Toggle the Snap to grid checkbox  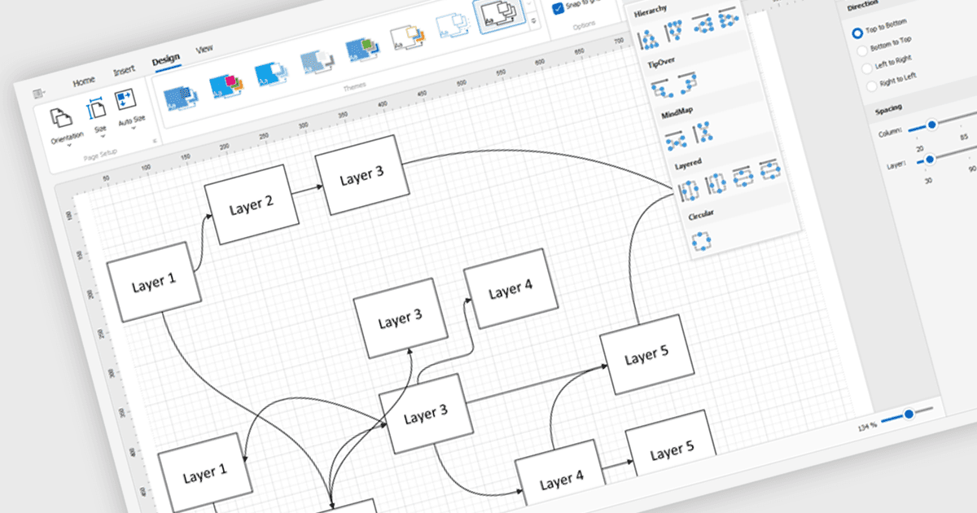coord(558,8)
